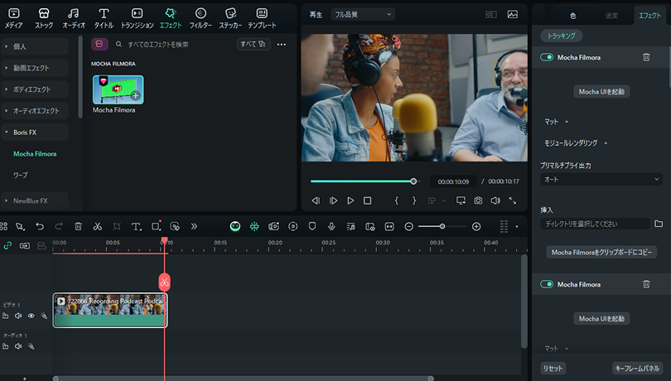Open the すべて filter dropdown
The width and height of the screenshot is (671, 381).
click(253, 44)
